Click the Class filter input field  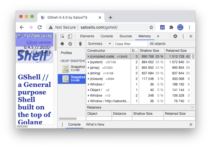click(x=130, y=44)
